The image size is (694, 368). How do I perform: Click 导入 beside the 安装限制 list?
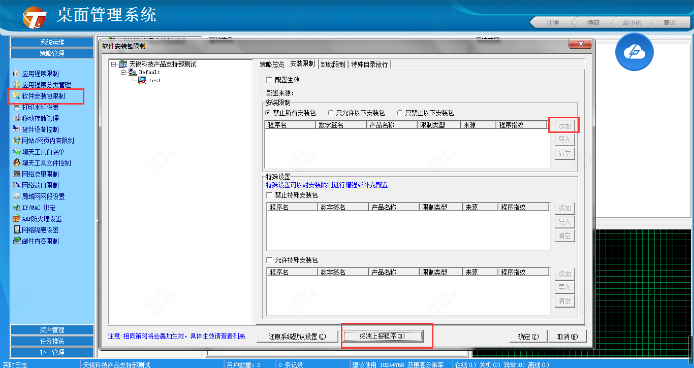(564, 140)
